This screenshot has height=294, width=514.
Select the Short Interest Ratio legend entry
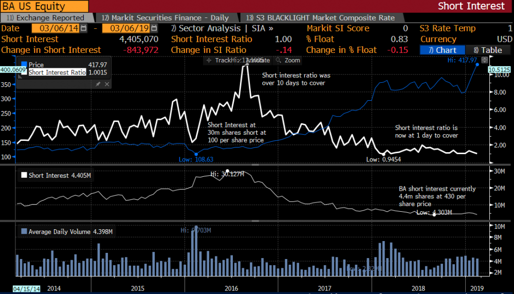[x=58, y=72]
